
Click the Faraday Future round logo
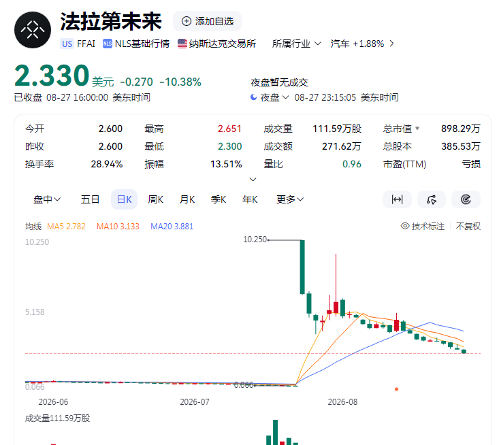pos(33,30)
